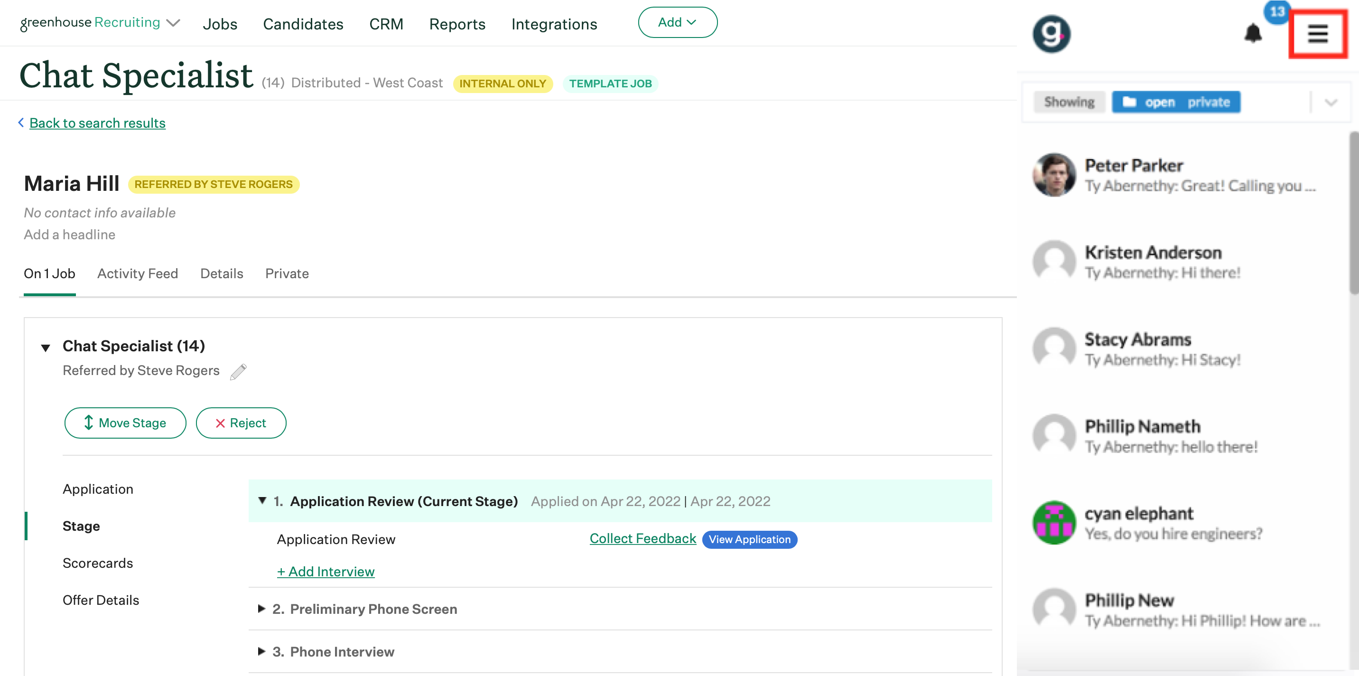Click the cyan elephant avatar
This screenshot has width=1359, height=676.
tap(1053, 522)
